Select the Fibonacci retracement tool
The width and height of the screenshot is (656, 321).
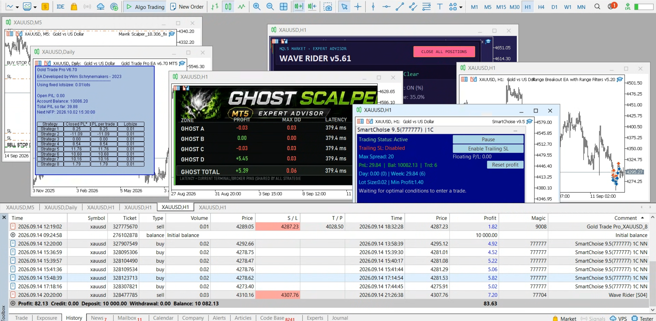pos(426,7)
